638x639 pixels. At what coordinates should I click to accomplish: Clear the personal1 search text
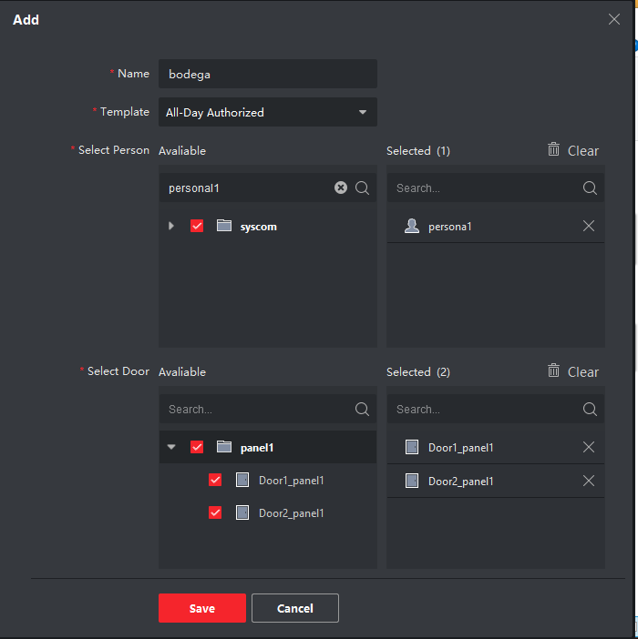[x=341, y=188]
